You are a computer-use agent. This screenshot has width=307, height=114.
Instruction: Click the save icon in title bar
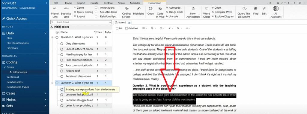278,3
